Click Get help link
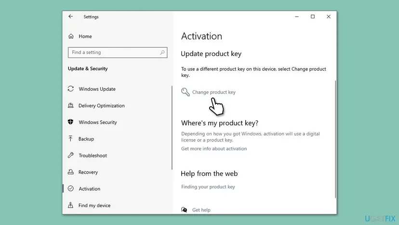This screenshot has width=399, height=225. pyautogui.click(x=201, y=210)
